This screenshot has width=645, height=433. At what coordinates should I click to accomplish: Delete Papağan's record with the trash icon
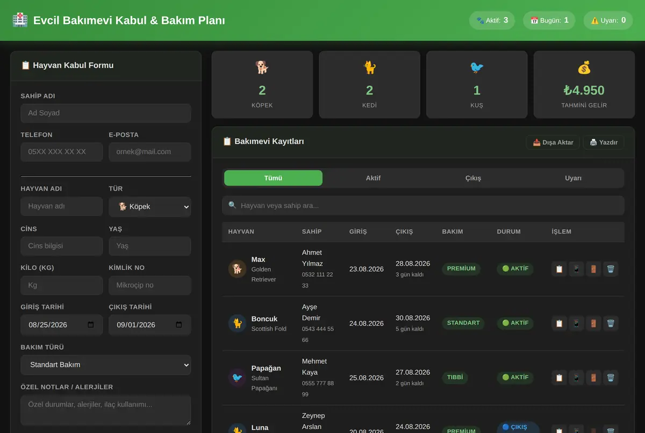click(x=611, y=378)
